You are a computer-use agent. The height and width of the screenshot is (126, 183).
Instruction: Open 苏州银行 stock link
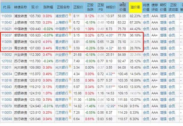[x=62, y=61]
